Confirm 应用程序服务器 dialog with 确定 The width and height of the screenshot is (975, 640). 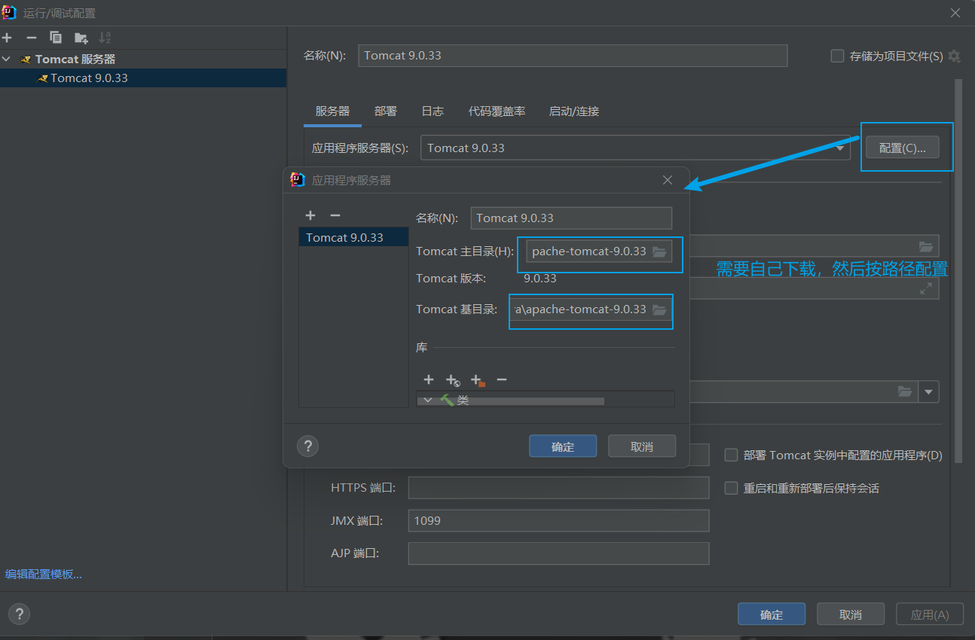click(563, 446)
